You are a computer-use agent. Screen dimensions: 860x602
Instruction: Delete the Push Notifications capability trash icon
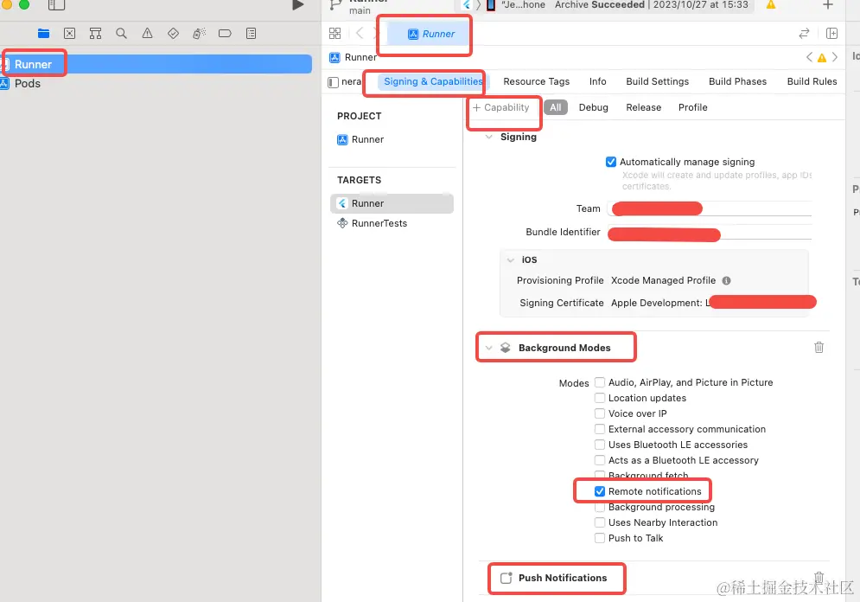click(819, 577)
